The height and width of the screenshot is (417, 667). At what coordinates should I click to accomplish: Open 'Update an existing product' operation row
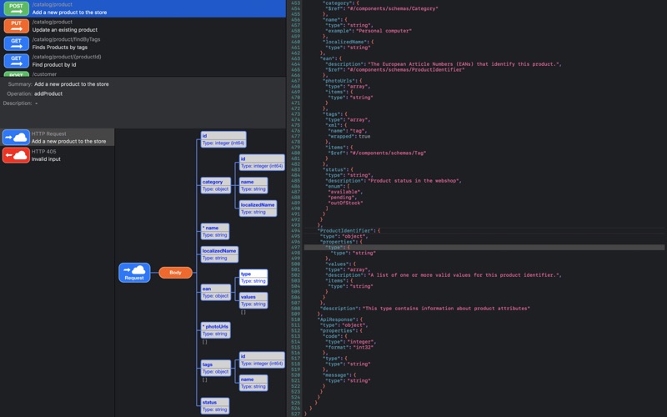[143, 26]
